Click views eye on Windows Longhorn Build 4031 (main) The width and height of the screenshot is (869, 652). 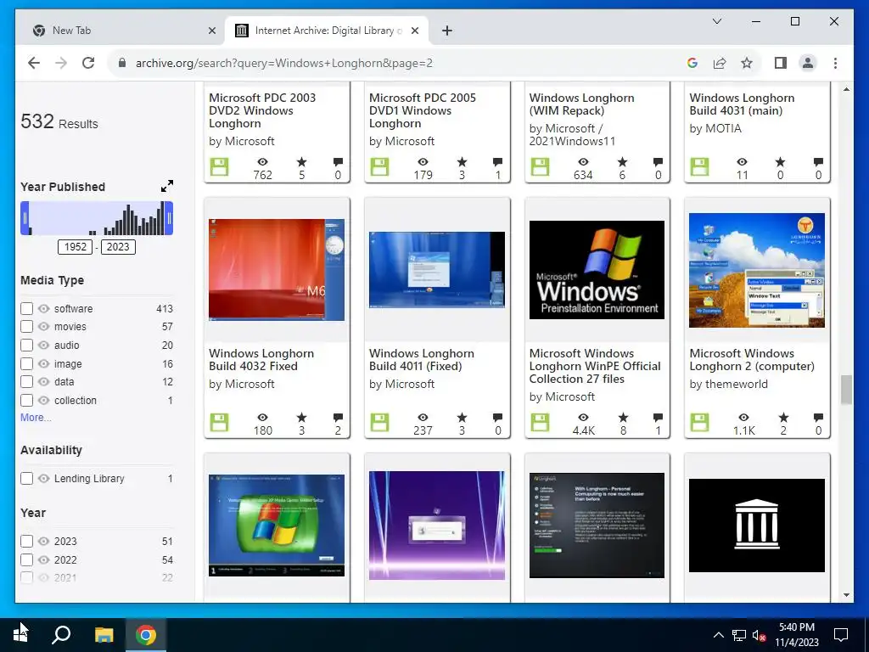click(x=742, y=162)
